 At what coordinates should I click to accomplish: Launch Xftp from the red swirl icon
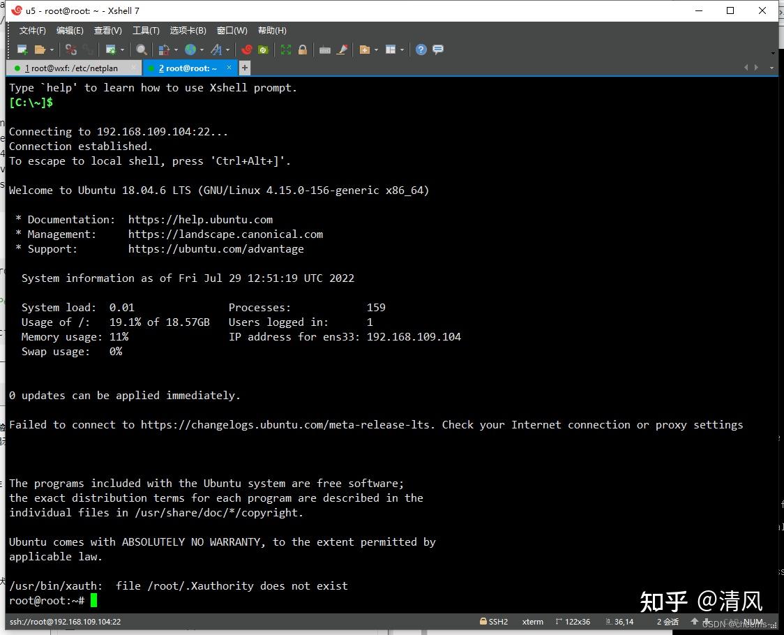[x=246, y=50]
